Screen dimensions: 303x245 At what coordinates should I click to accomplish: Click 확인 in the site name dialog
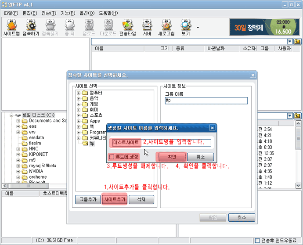click(172, 157)
